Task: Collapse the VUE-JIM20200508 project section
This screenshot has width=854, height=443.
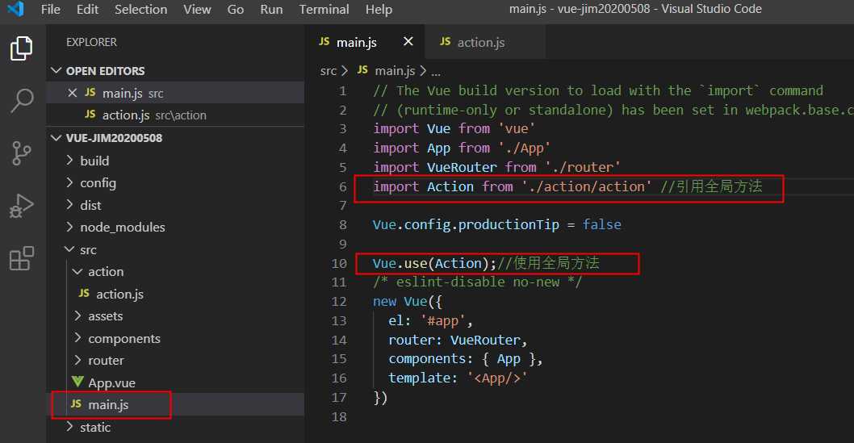Action: coord(56,138)
